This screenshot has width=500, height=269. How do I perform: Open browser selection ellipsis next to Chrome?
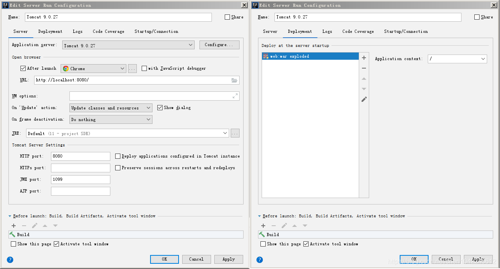(132, 69)
